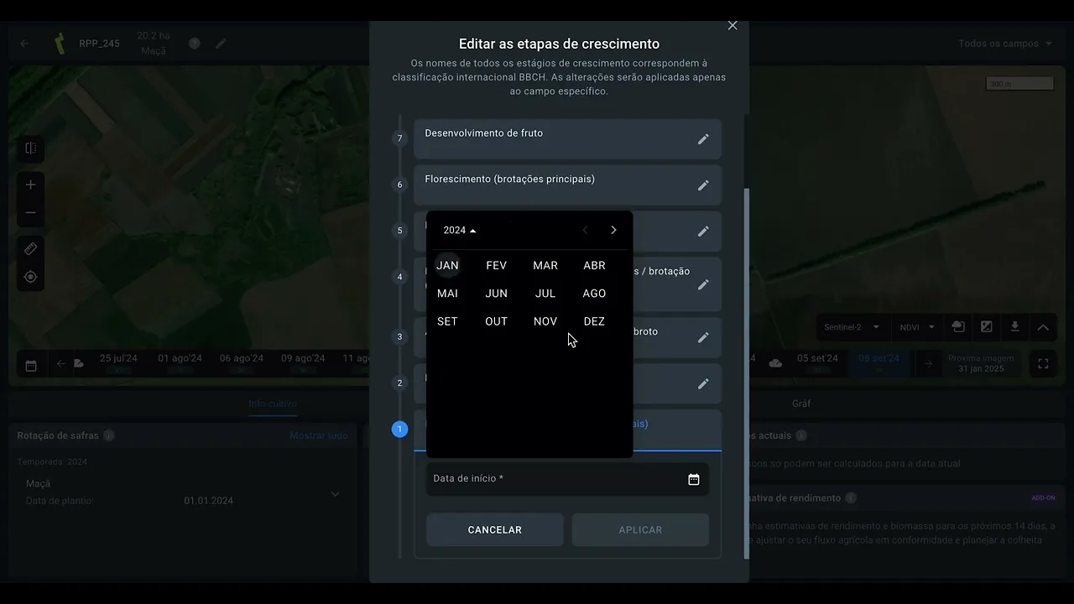This screenshot has width=1074, height=604.
Task: Center map with locate target icon
Action: pyautogui.click(x=31, y=277)
